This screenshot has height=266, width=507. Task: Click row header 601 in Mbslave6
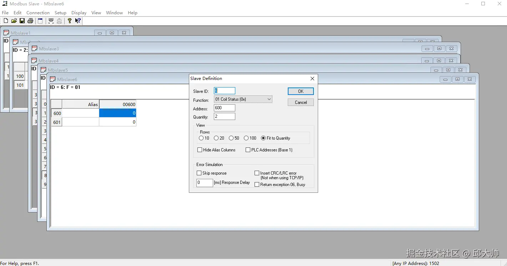pos(56,122)
